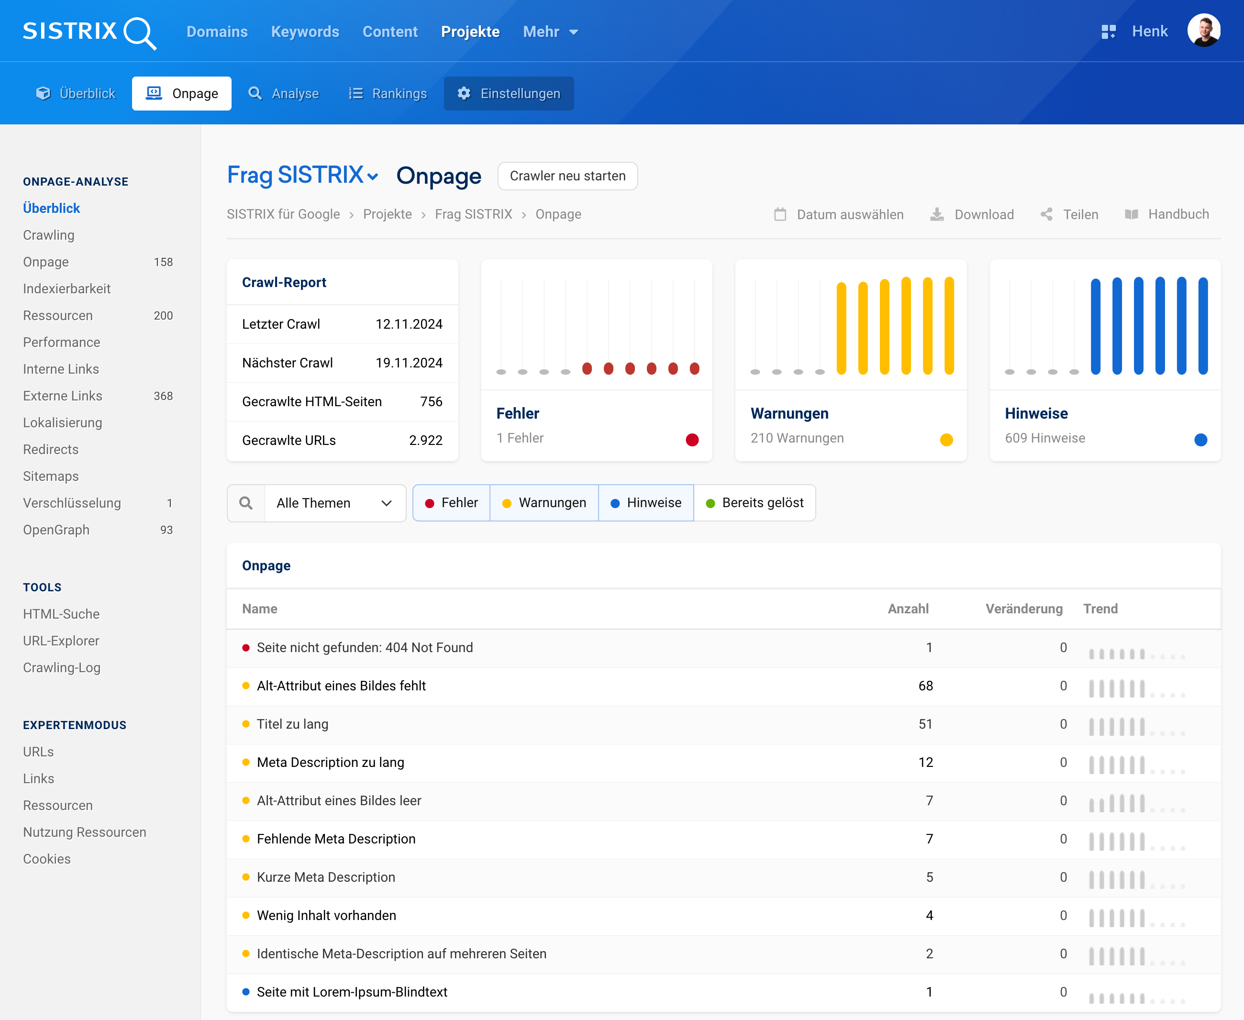This screenshot has height=1020, width=1244.
Task: Click the Hinweise bar chart card
Action: (1105, 360)
